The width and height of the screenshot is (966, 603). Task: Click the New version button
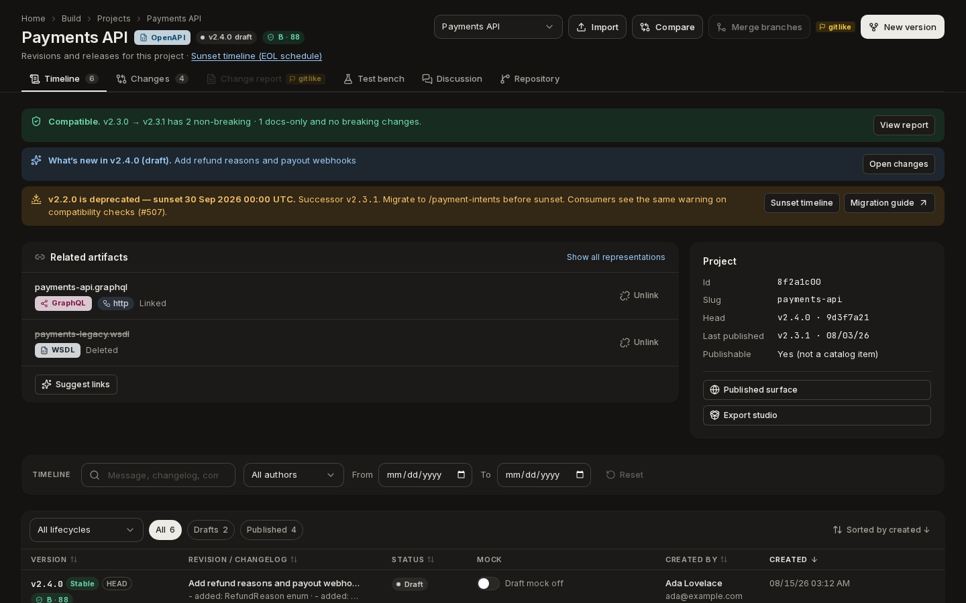[902, 27]
